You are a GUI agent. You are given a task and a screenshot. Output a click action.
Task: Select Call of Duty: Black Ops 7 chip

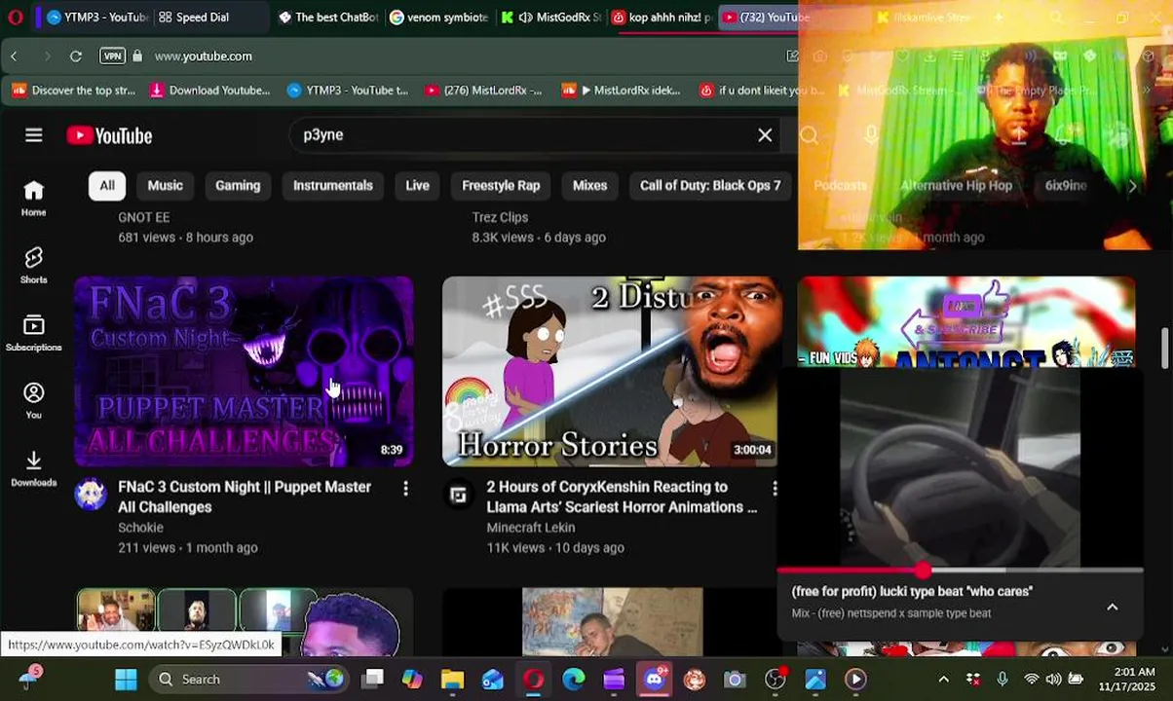(x=710, y=185)
